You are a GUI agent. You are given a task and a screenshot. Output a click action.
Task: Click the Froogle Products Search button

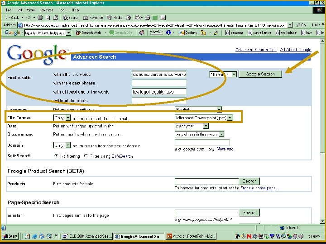pyautogui.click(x=249, y=181)
